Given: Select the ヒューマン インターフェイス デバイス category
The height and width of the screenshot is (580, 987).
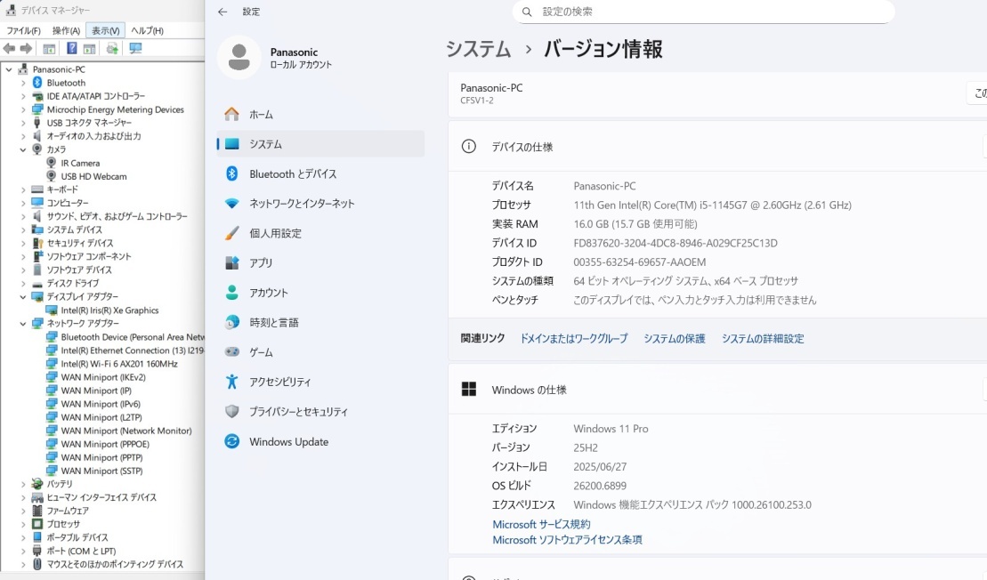Looking at the screenshot, I should (x=101, y=497).
